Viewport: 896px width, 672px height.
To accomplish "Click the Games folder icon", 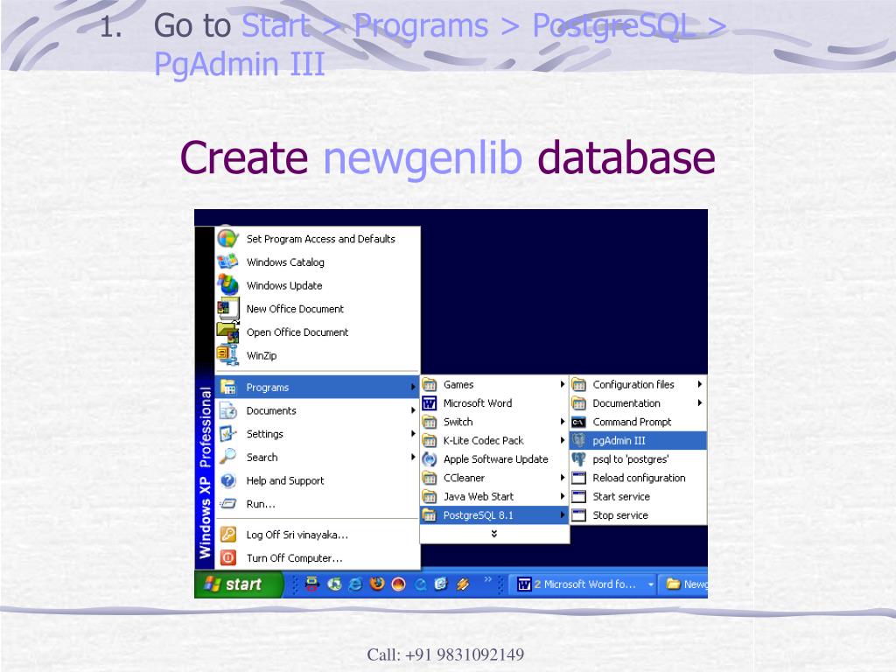I will (429, 385).
